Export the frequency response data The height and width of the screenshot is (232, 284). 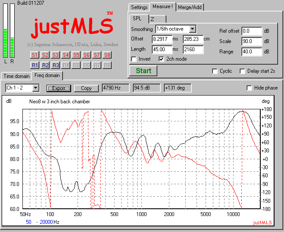pos(59,88)
